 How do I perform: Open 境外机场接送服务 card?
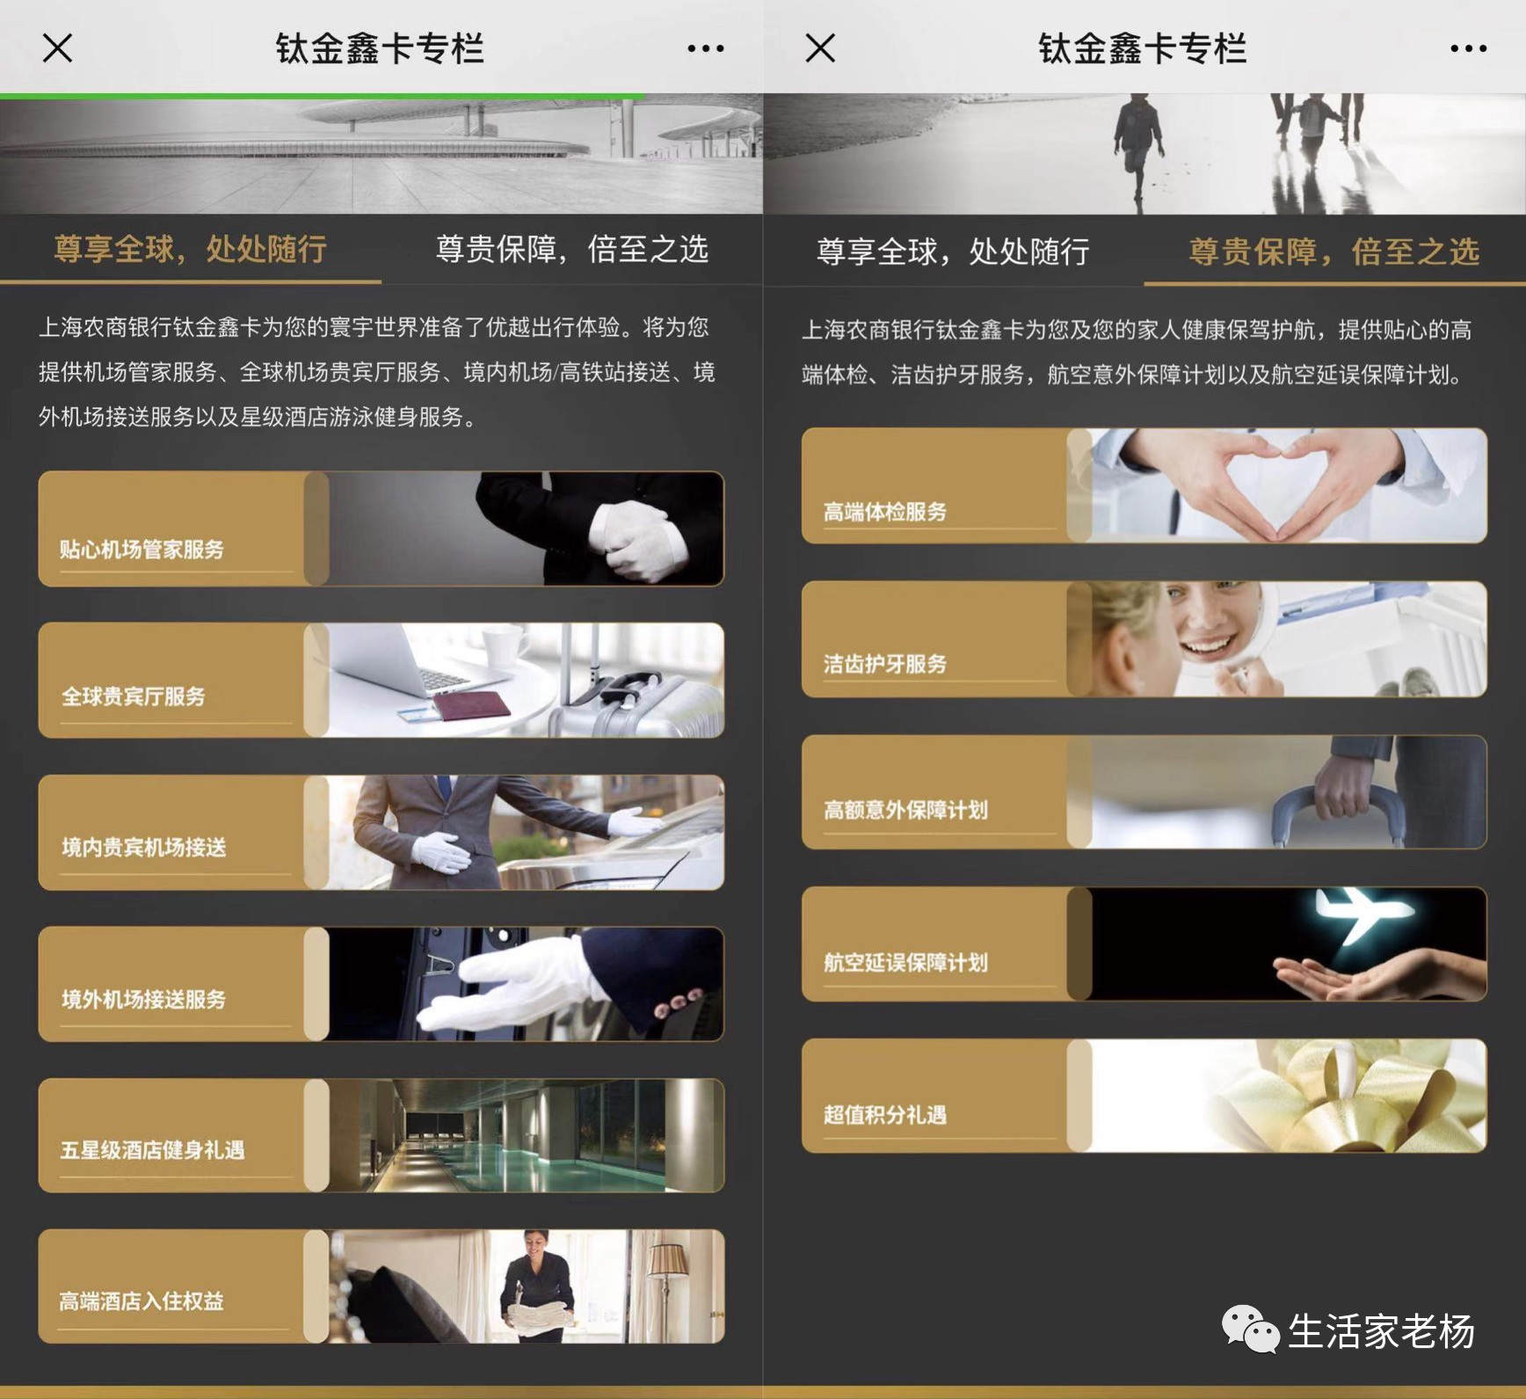point(381,984)
